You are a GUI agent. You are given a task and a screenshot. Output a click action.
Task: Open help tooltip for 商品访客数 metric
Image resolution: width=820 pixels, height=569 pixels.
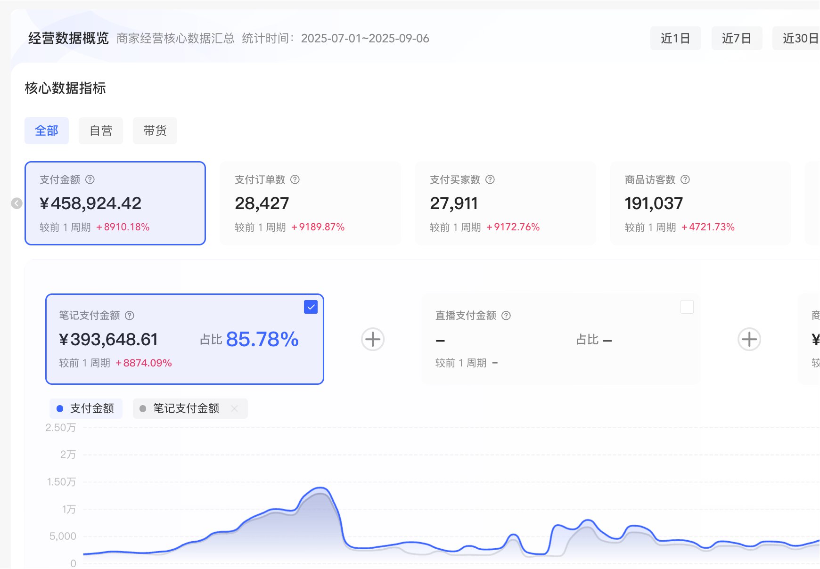pos(686,179)
